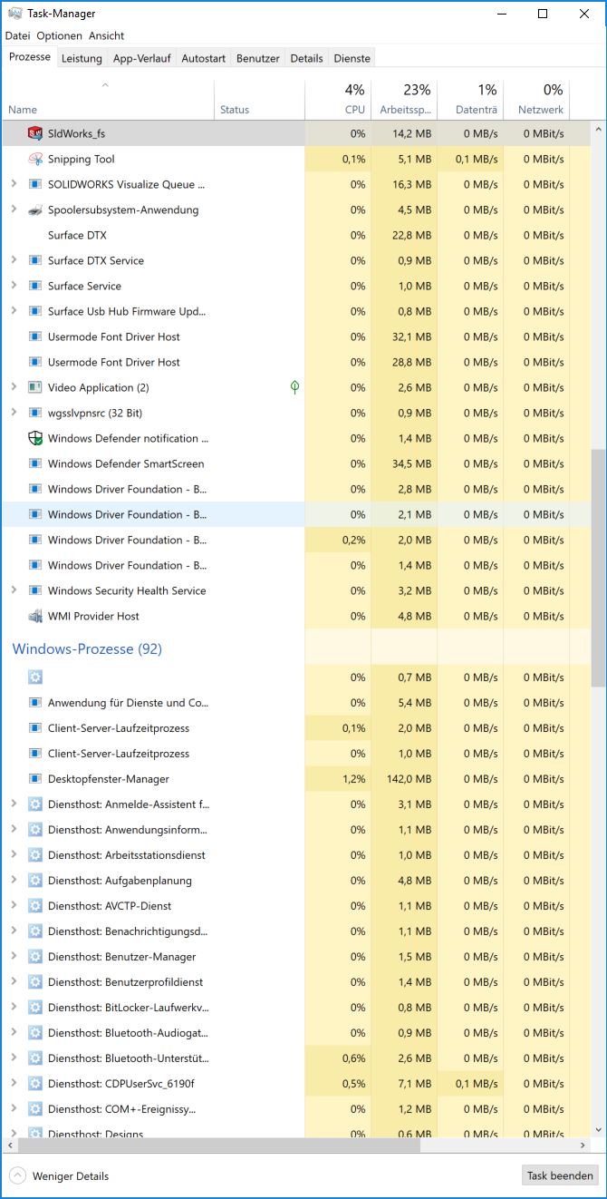
Task: Click the Windows Defender SmartScreen icon
Action: [x=35, y=463]
